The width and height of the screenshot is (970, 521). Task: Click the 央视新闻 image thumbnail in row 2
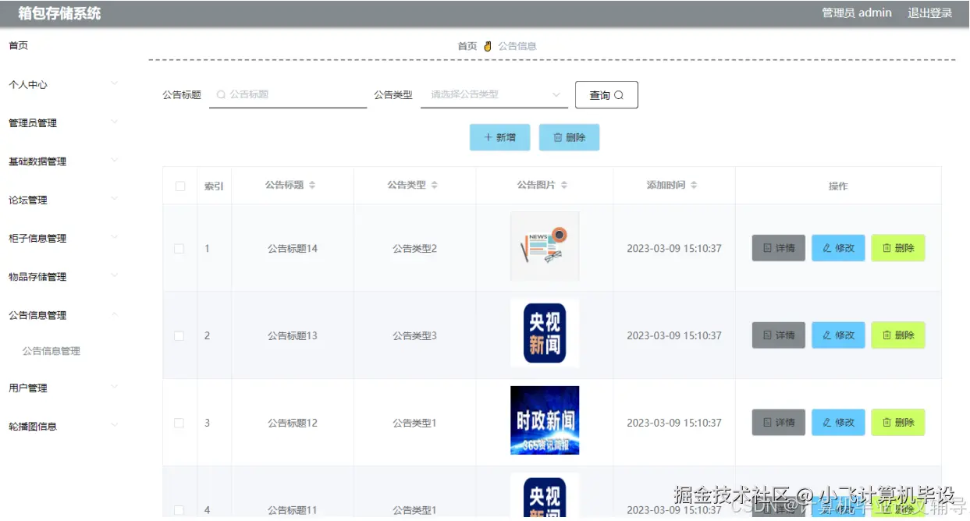pyautogui.click(x=545, y=333)
